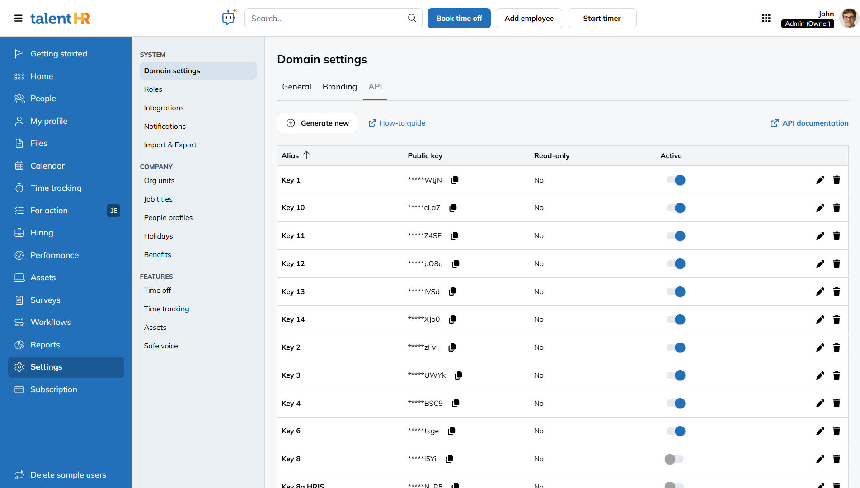Open Roles in the System settings
The width and height of the screenshot is (860, 488).
point(153,89)
